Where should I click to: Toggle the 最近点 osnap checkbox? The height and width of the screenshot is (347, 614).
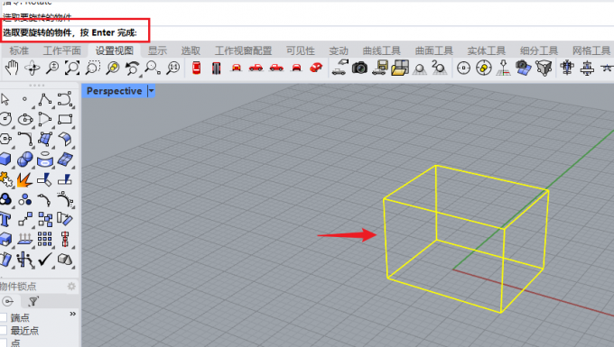coord(4,331)
